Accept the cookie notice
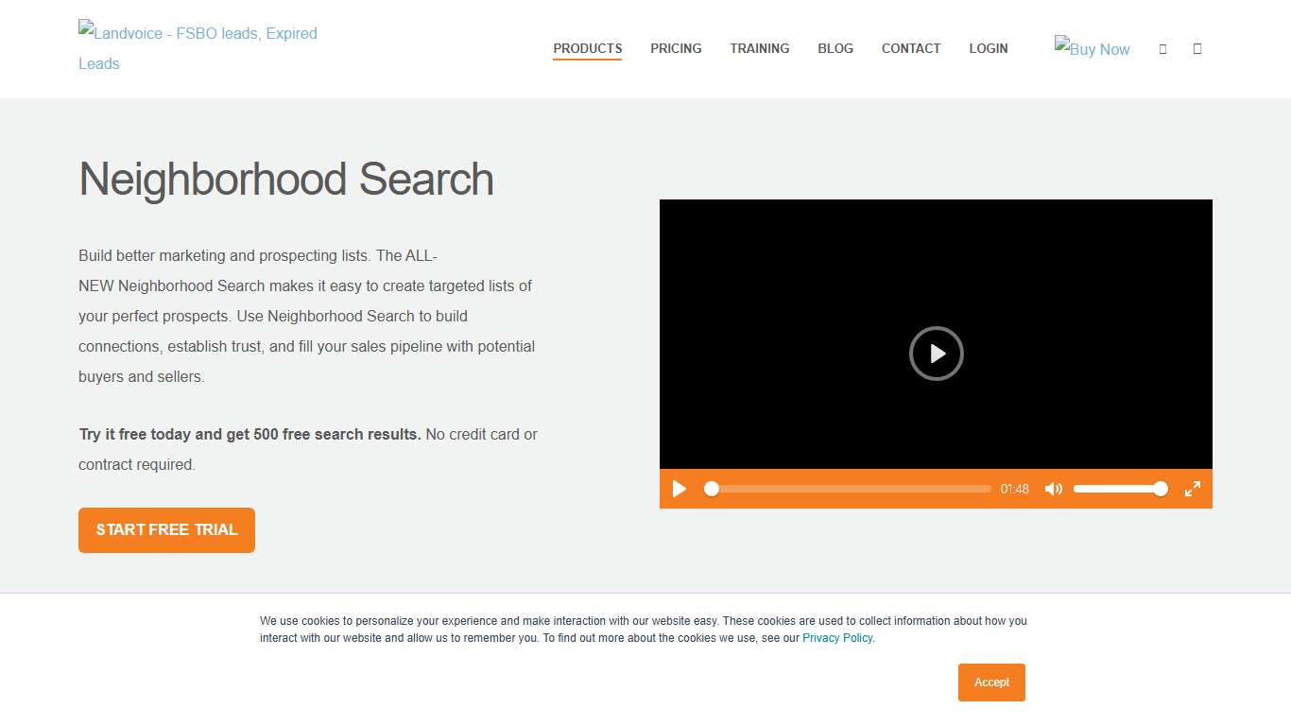 991,682
